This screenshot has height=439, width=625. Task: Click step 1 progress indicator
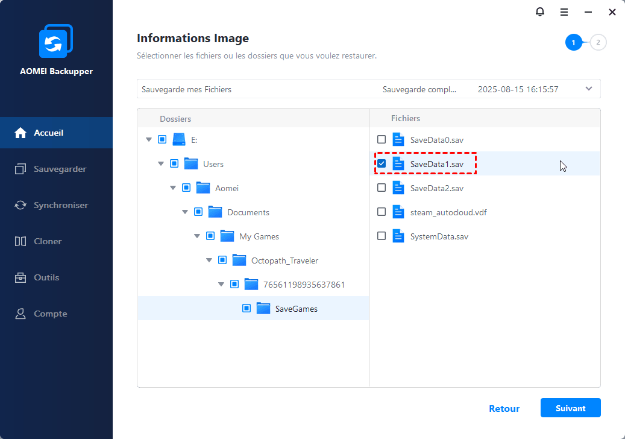coord(574,42)
